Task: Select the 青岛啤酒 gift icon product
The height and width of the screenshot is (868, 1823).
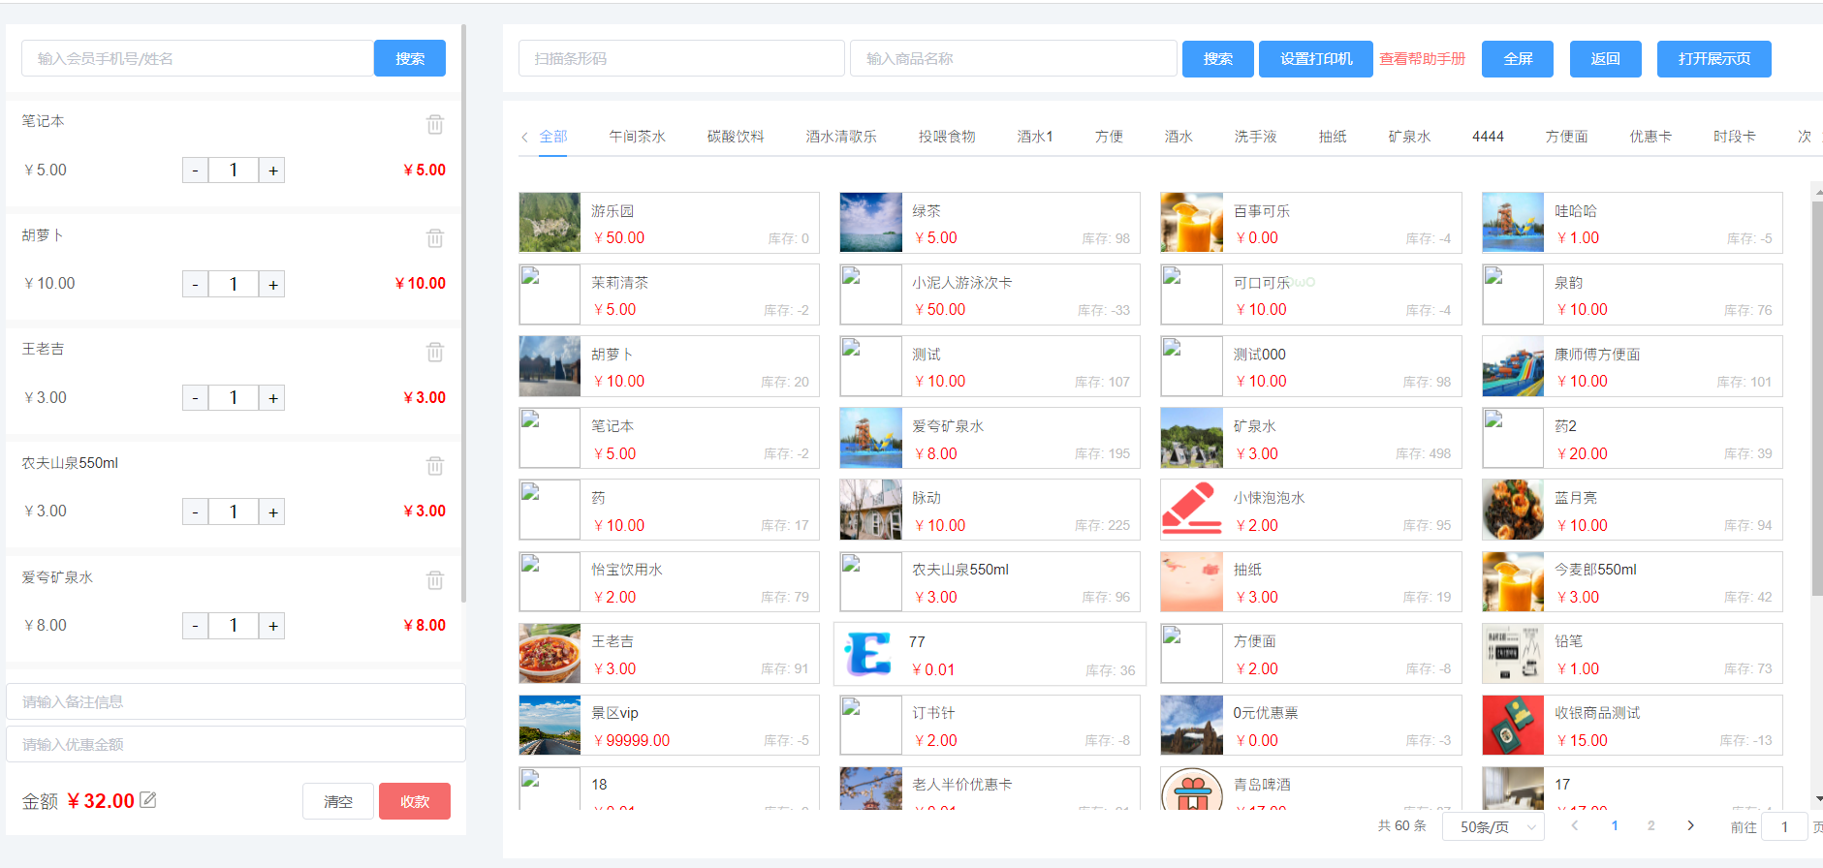Action: pyautogui.click(x=1192, y=789)
